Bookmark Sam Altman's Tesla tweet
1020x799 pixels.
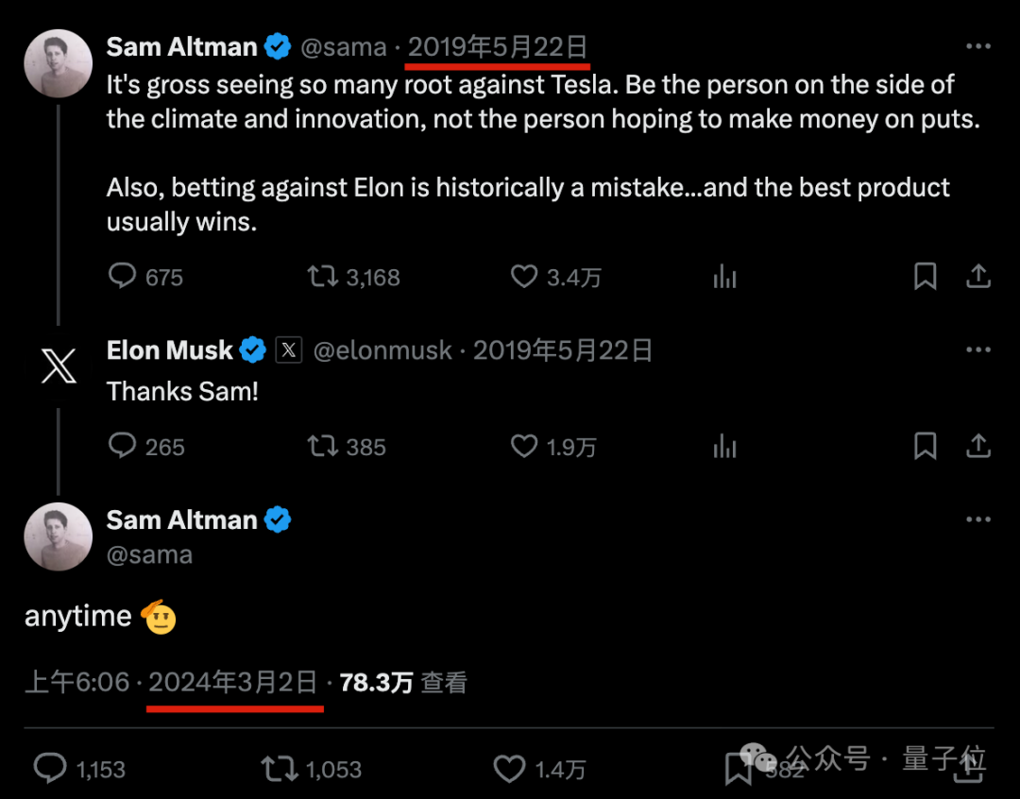point(926,276)
